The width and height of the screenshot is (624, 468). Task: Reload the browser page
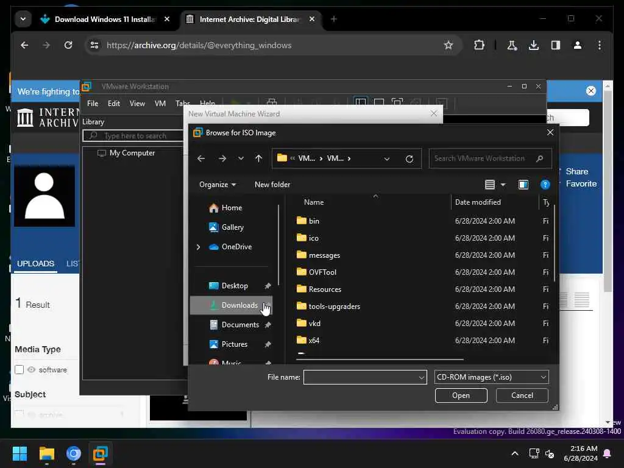pos(68,45)
